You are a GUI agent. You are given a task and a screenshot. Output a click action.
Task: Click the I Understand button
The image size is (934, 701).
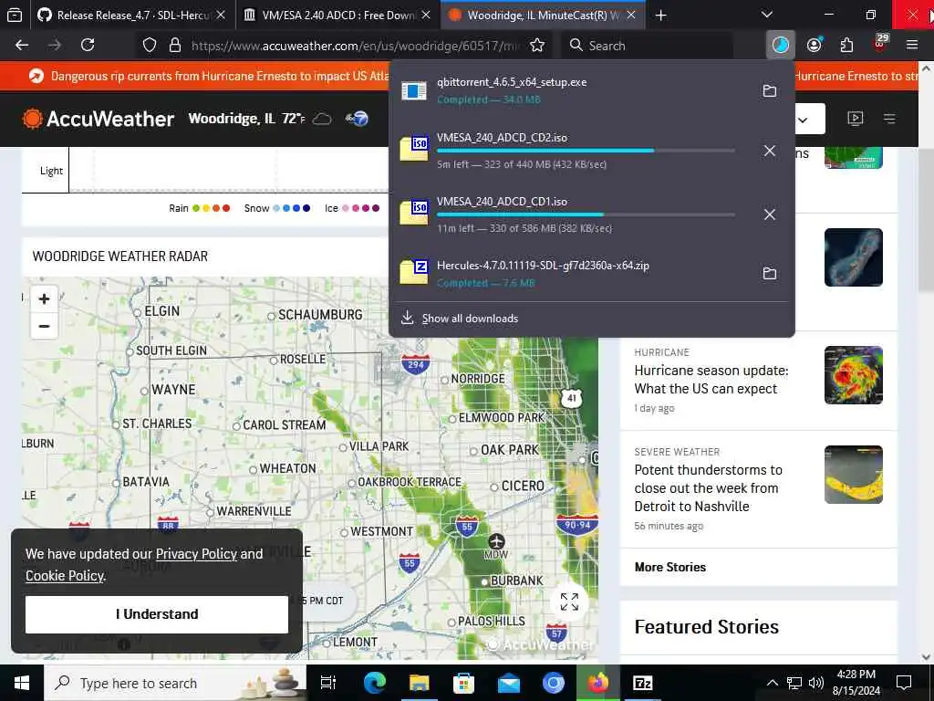tap(157, 614)
